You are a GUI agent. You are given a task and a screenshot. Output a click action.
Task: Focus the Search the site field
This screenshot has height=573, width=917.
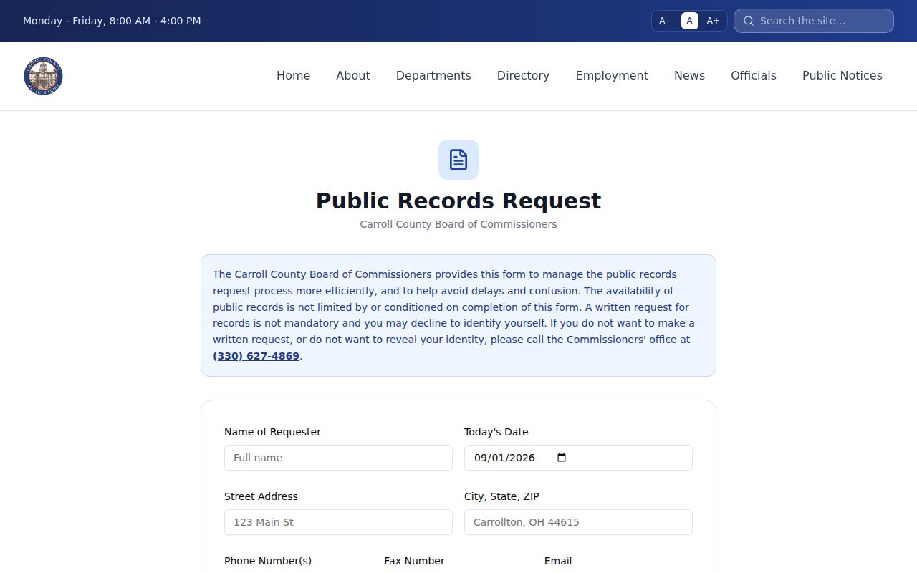[814, 21]
